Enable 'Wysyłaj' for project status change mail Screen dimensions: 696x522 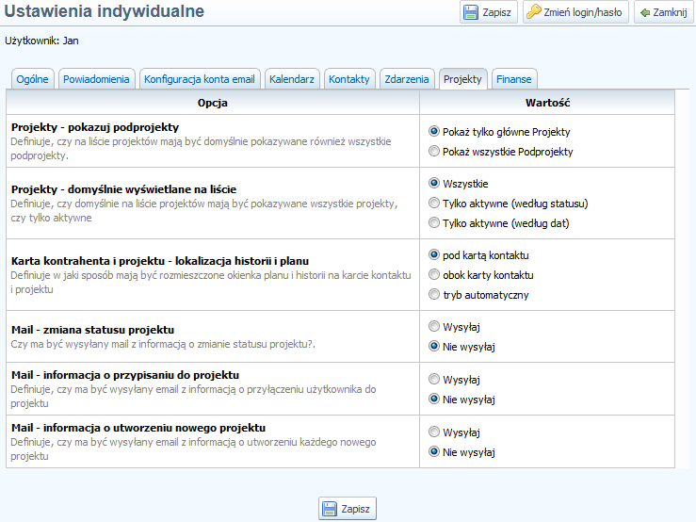434,327
